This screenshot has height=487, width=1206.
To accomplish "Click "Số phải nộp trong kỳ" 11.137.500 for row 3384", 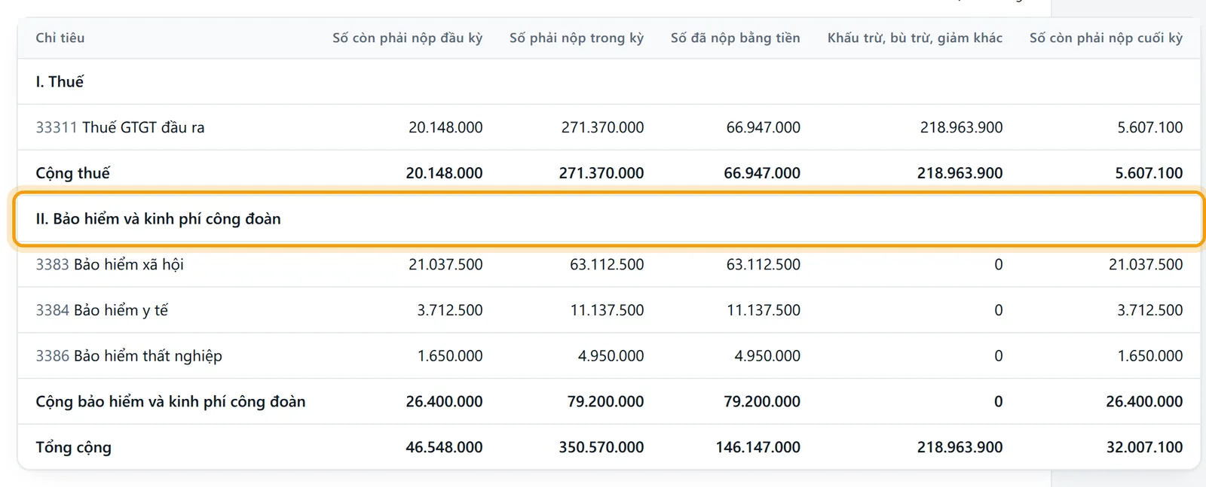I will coord(607,310).
